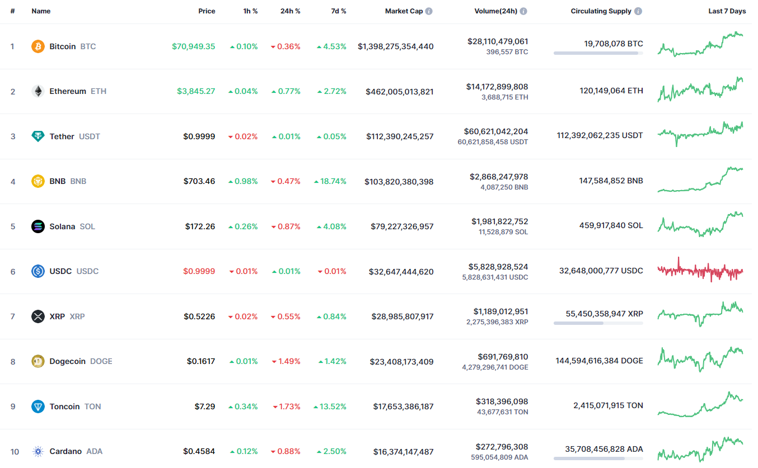This screenshot has width=758, height=468.
Task: Click Bitcoin's circulating supply progress bar
Action: click(598, 53)
